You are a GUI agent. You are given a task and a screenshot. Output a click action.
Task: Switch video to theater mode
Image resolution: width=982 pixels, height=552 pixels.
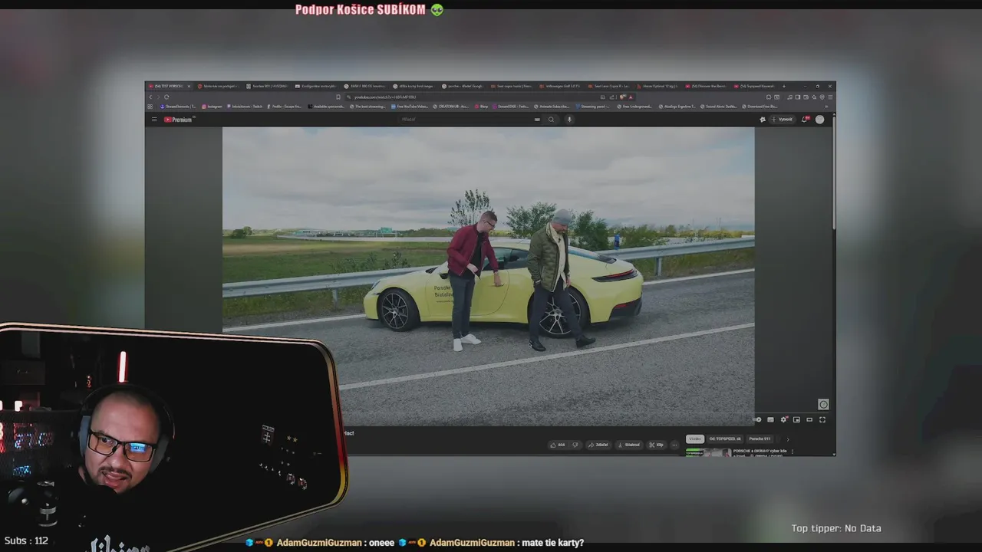coord(809,419)
